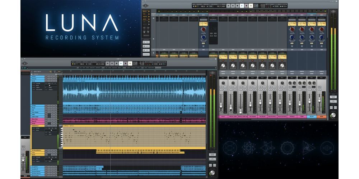
Task: Click blue knob on leftmost Neve Summing strip
Action: click(203, 37)
